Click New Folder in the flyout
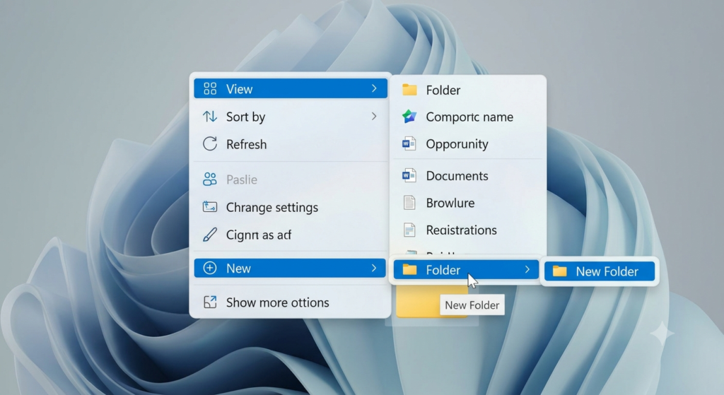 point(600,271)
